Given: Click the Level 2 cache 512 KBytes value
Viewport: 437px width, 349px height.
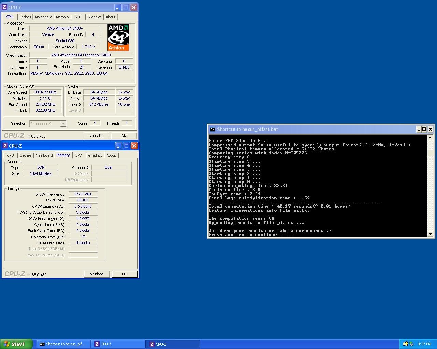Looking at the screenshot, I should pos(99,104).
